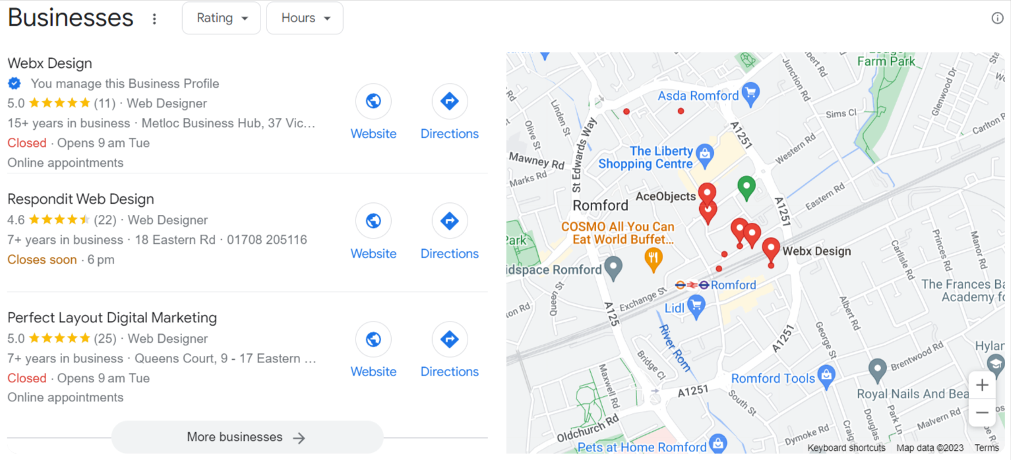Open the Webx Design website globe icon
This screenshot has height=460, width=1011.
[x=373, y=101]
